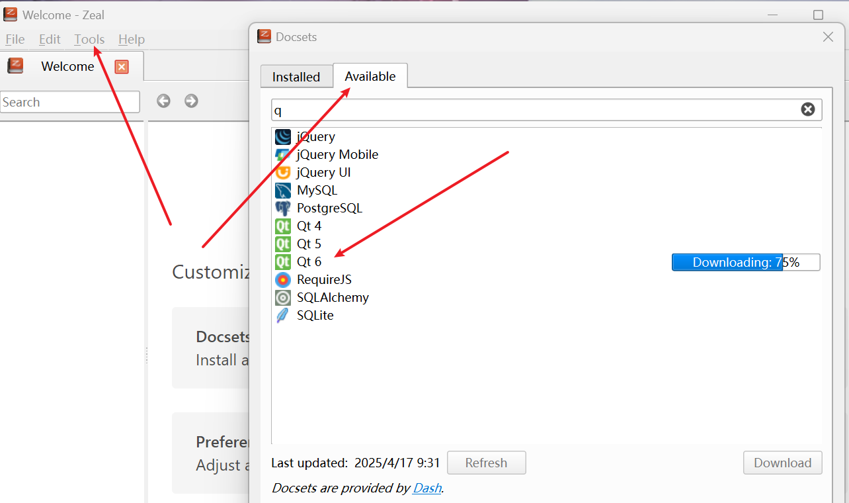Viewport: 849px width, 503px height.
Task: Click the SQLAlchemy docset icon
Action: click(x=283, y=298)
